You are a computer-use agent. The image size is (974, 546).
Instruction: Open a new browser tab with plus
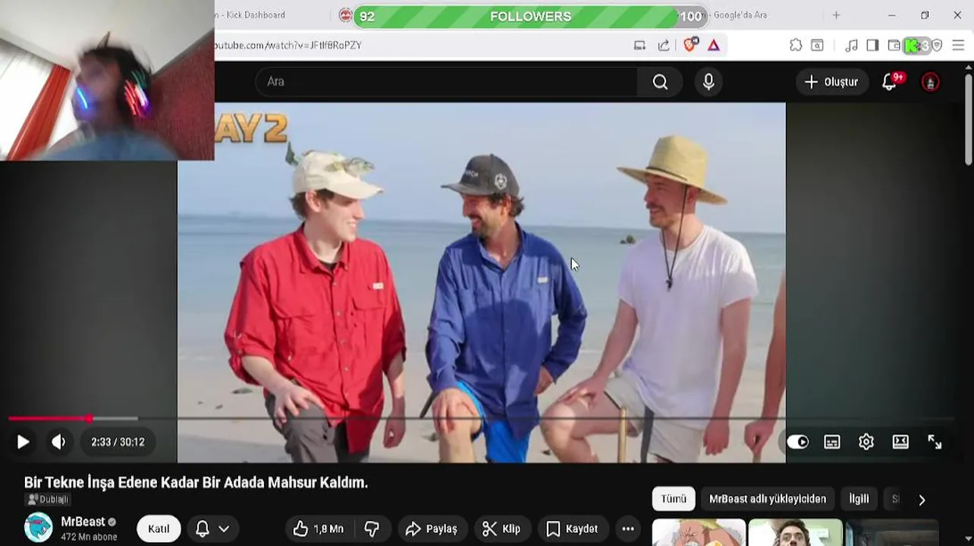(x=836, y=15)
